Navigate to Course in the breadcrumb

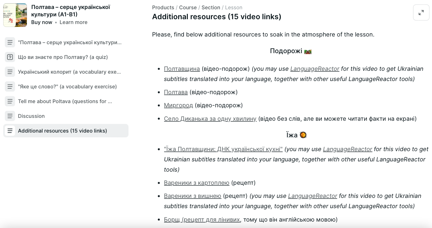coord(187,7)
